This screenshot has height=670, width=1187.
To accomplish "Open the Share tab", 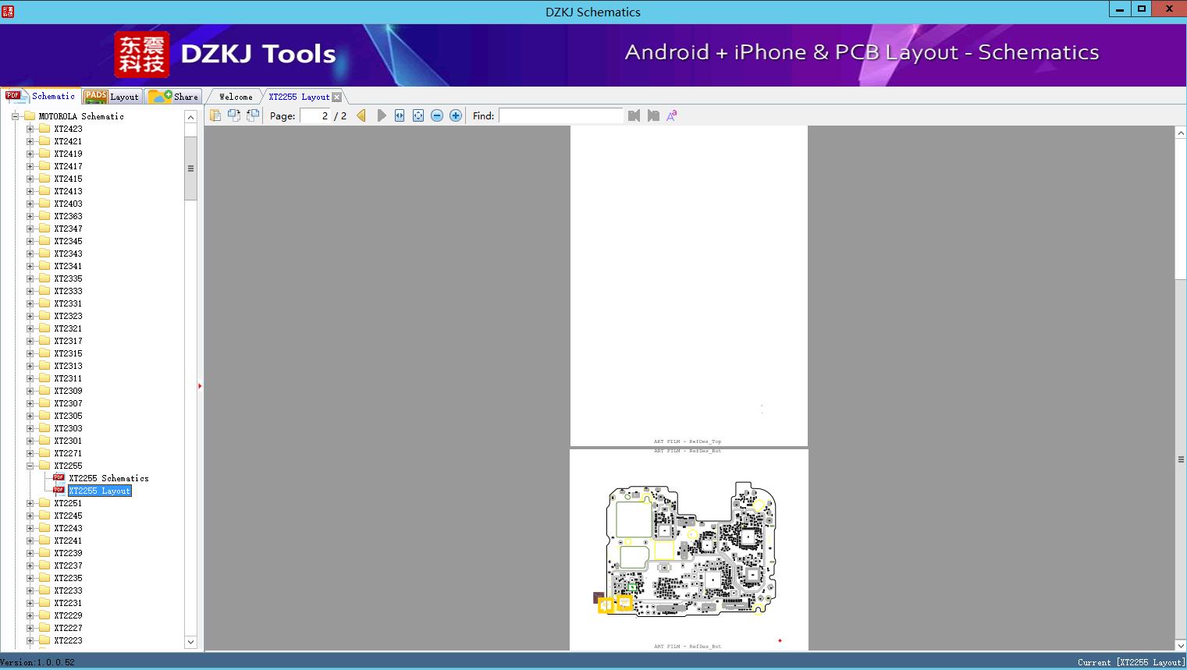I will coord(174,97).
